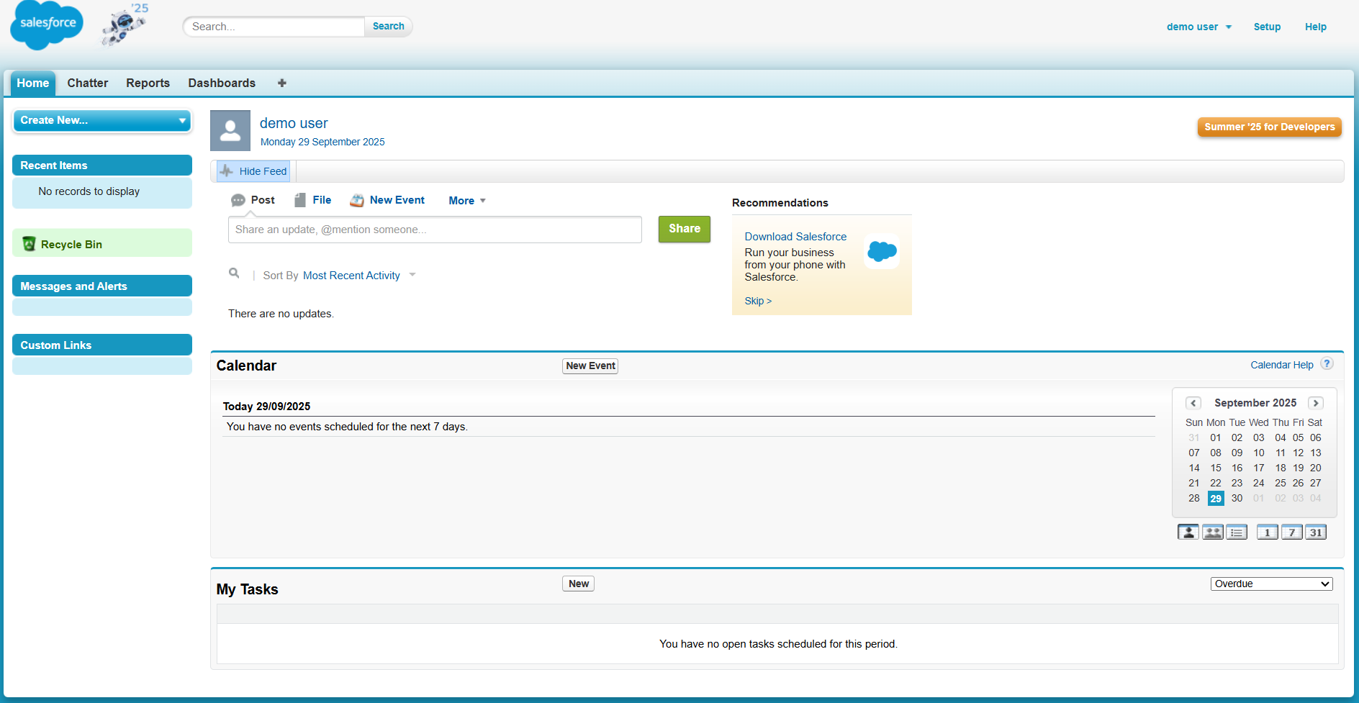Open the Overdue tasks filter dropdown
Viewport: 1359px width, 703px height.
click(1271, 584)
